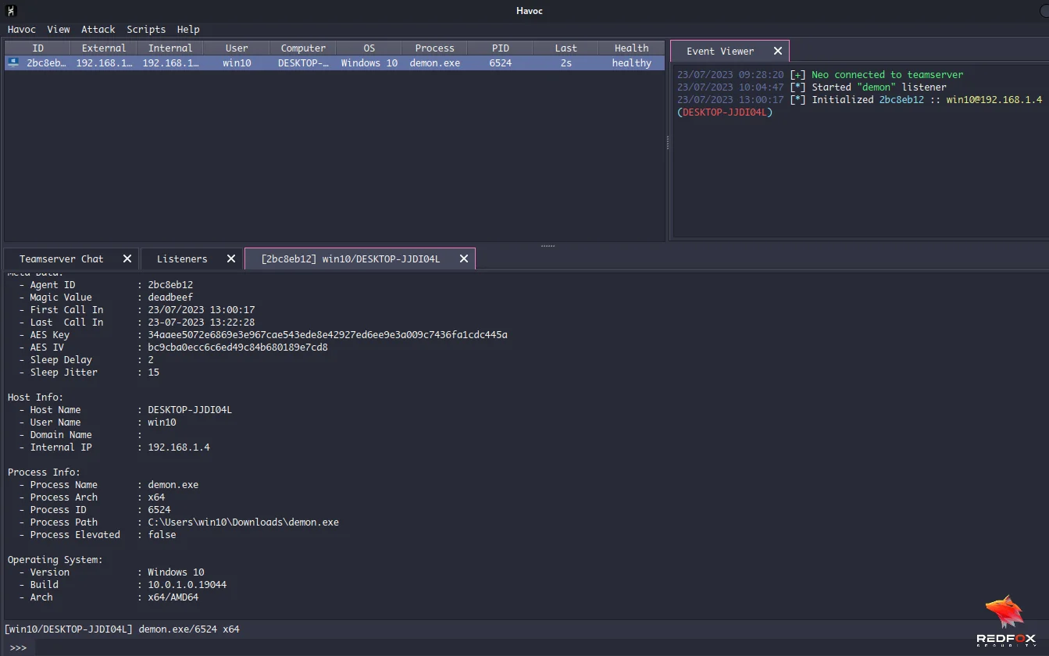Click the Arch value x64/AMD64
1049x656 pixels.
pyautogui.click(x=173, y=597)
